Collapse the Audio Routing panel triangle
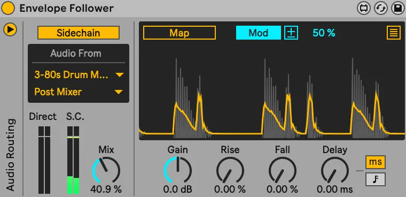The image size is (406, 197). pos(10,29)
